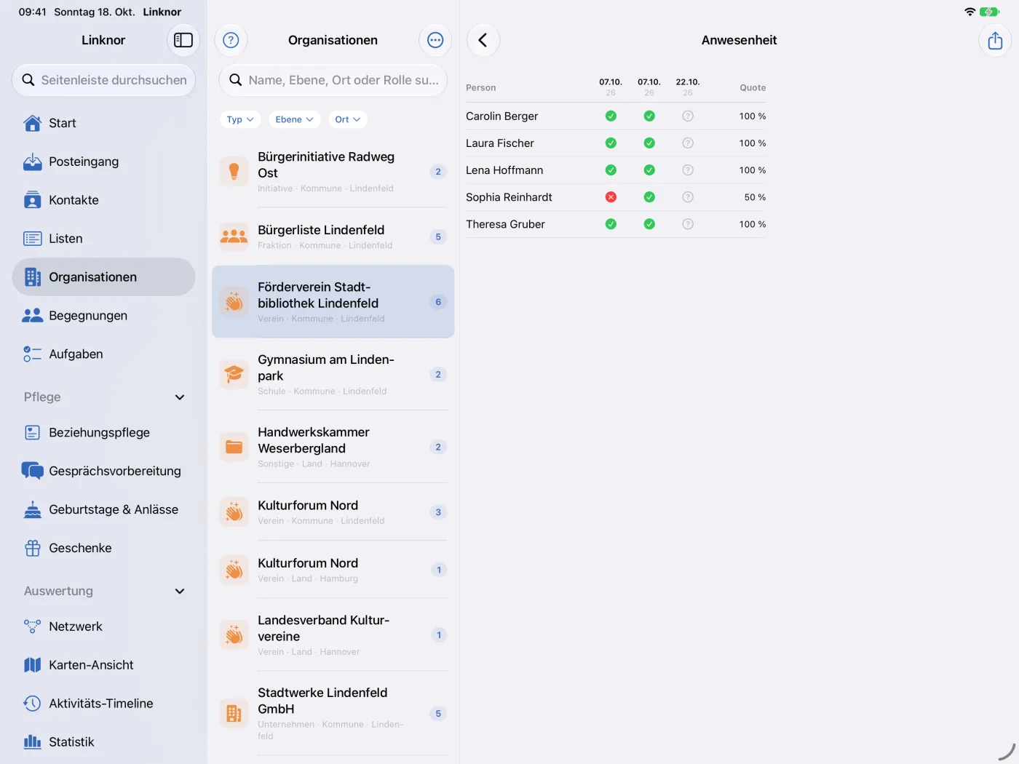This screenshot has width=1019, height=764.
Task: Open Geburtstage & Anlässe
Action: (103, 510)
